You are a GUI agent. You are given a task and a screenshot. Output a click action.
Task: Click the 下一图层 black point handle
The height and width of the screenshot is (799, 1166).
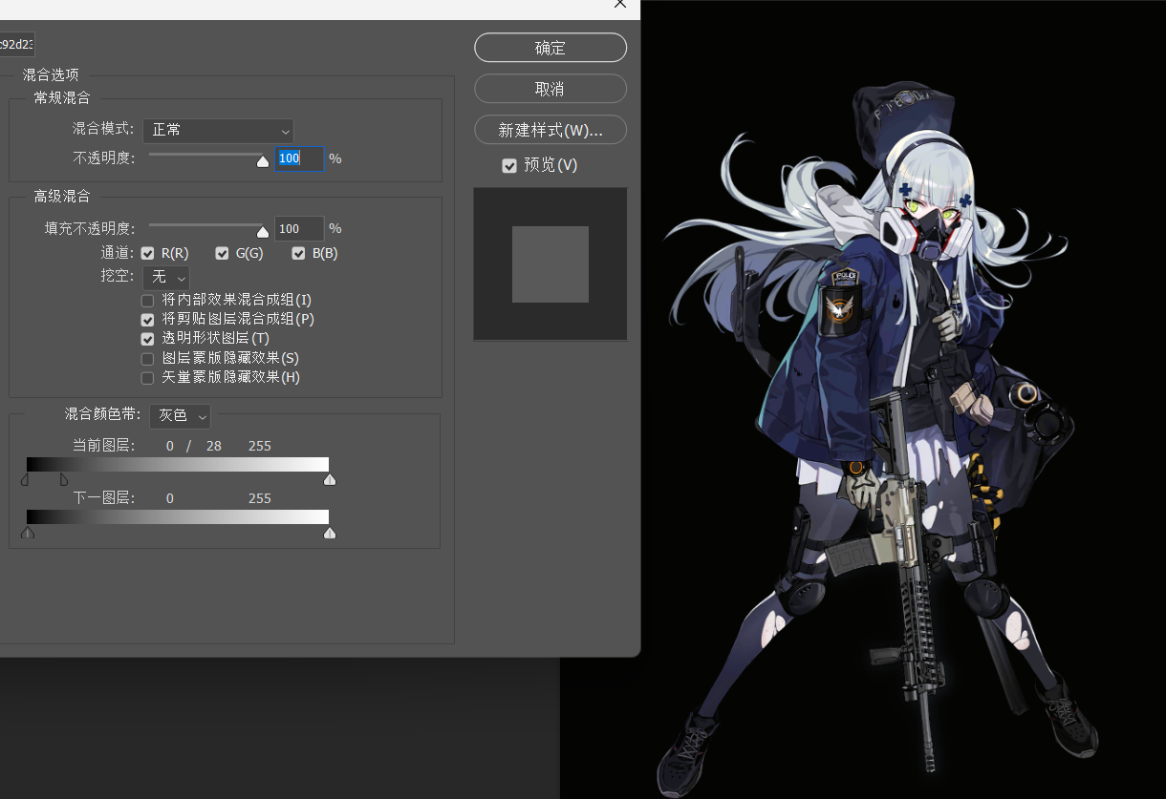pyautogui.click(x=28, y=533)
